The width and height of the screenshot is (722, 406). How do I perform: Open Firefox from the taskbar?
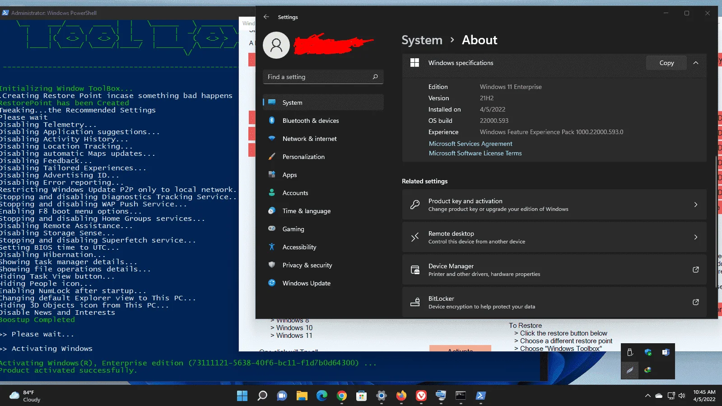[x=401, y=396]
